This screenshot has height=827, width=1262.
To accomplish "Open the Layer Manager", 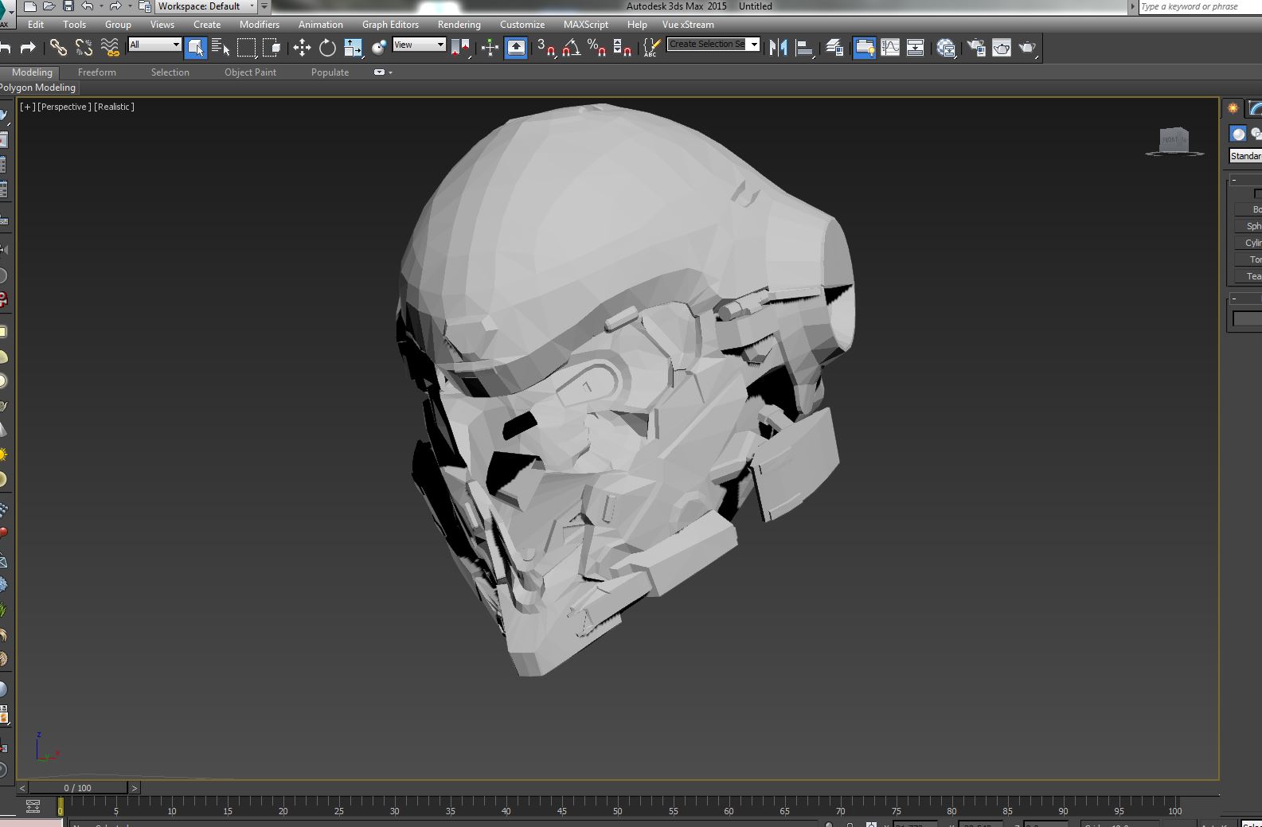I will 834,48.
